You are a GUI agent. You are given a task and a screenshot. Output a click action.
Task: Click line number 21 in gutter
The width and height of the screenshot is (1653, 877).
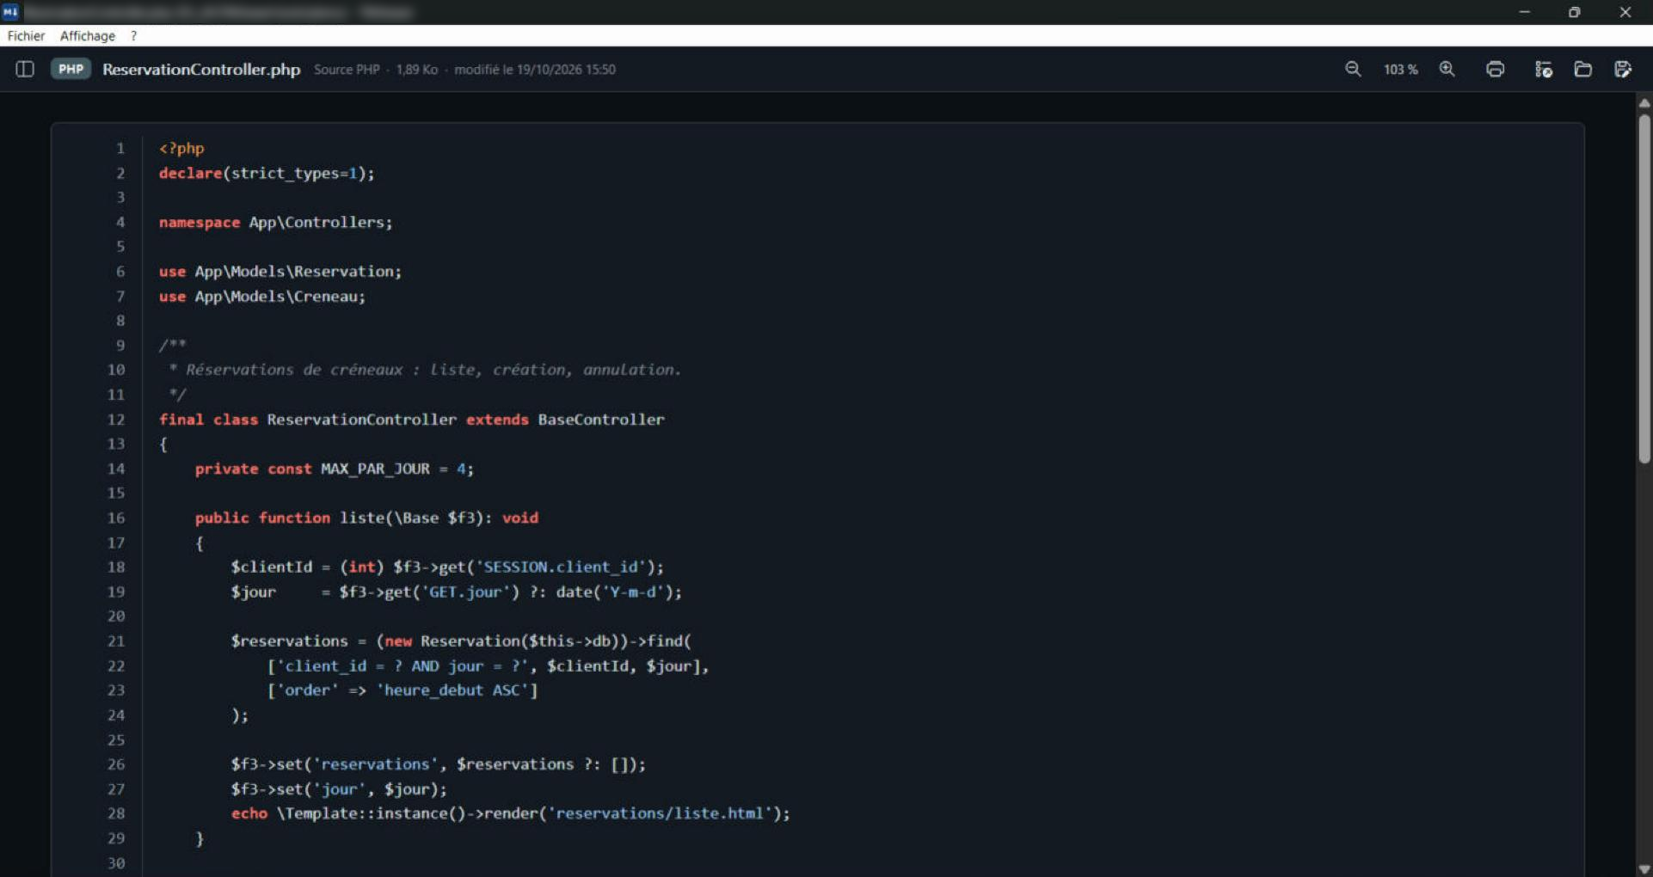116,641
